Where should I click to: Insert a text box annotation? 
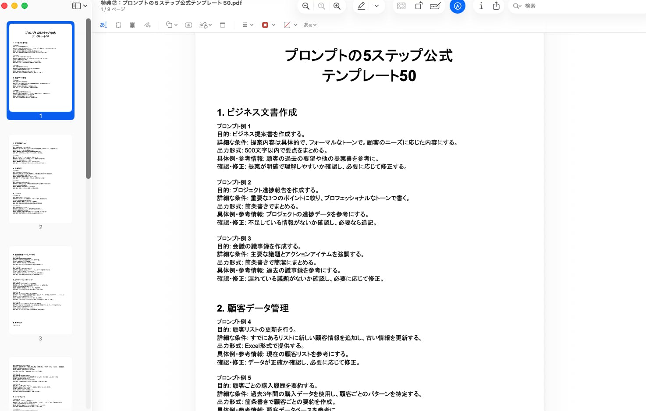[188, 25]
